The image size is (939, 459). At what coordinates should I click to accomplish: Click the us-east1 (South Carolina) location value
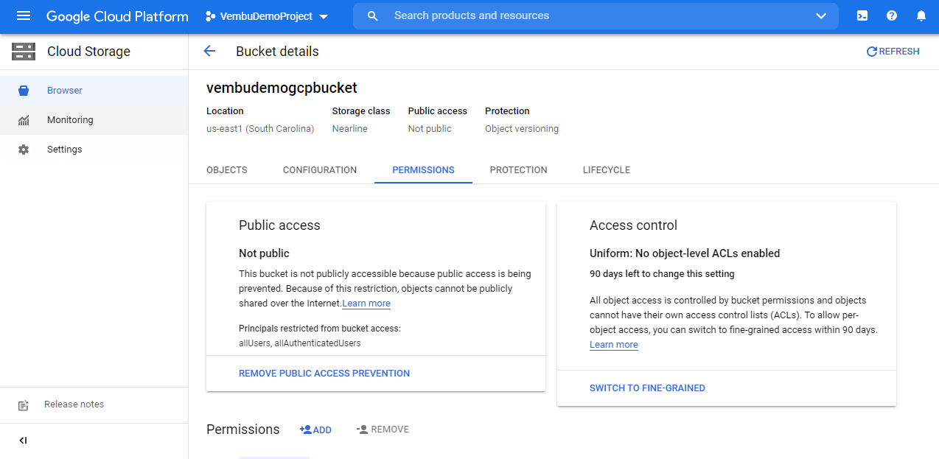click(x=260, y=129)
